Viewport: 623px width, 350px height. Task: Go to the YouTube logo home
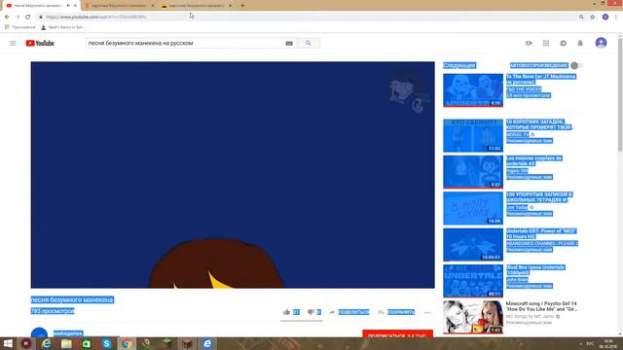[40, 43]
